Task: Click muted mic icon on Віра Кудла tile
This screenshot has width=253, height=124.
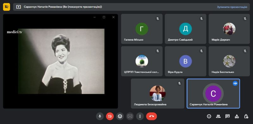Action: [201, 51]
